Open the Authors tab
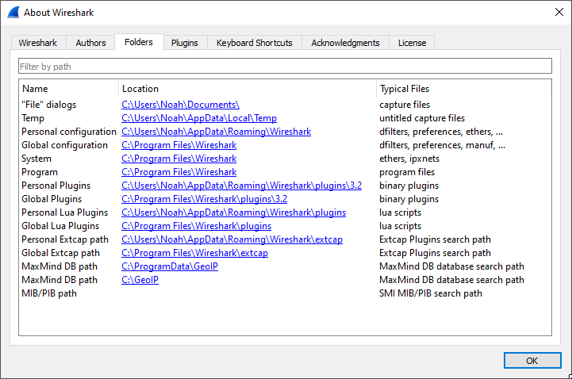572x379 pixels. pyautogui.click(x=90, y=43)
